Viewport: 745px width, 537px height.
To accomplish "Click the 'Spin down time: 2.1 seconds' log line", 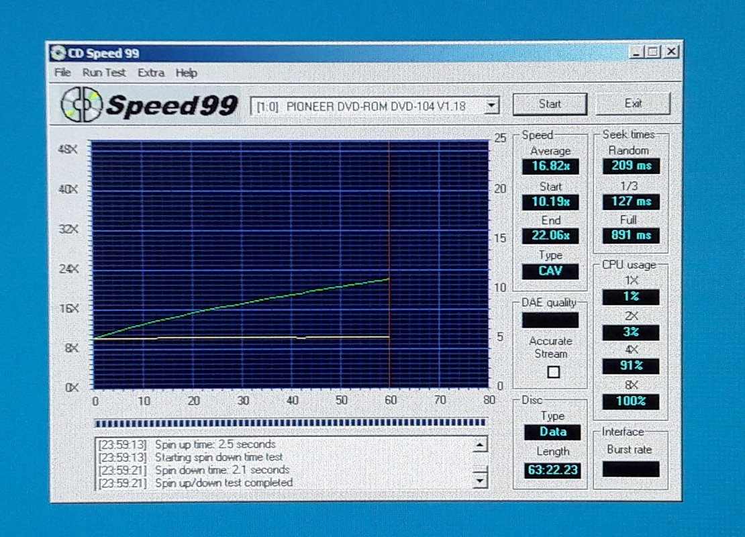I will pyautogui.click(x=193, y=470).
